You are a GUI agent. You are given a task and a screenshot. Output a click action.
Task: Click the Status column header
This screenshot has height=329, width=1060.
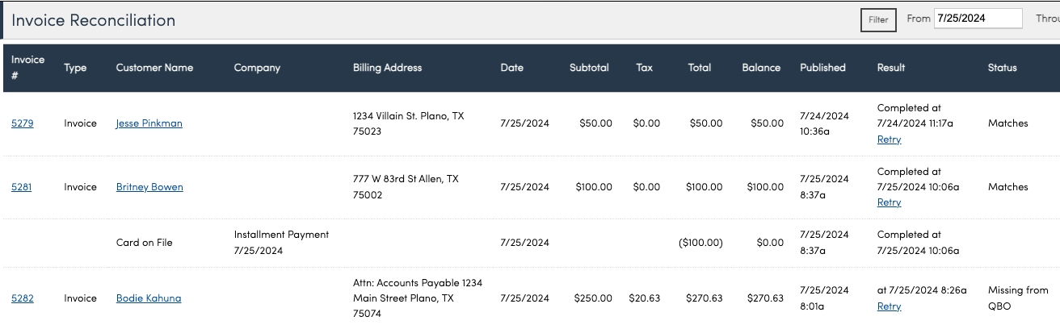1002,68
